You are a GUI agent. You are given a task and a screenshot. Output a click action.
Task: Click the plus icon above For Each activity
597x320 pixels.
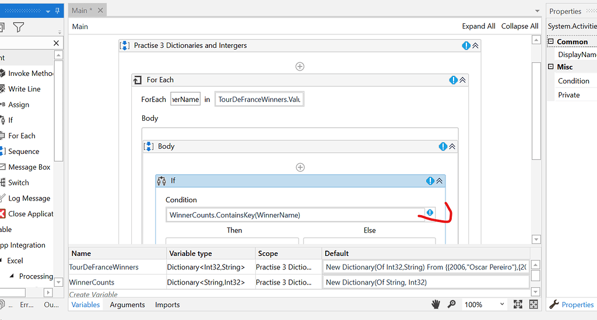pos(300,66)
